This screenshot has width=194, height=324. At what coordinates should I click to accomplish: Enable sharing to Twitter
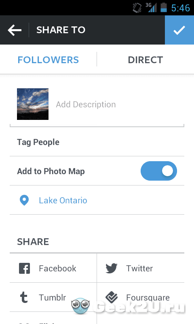pos(141,268)
